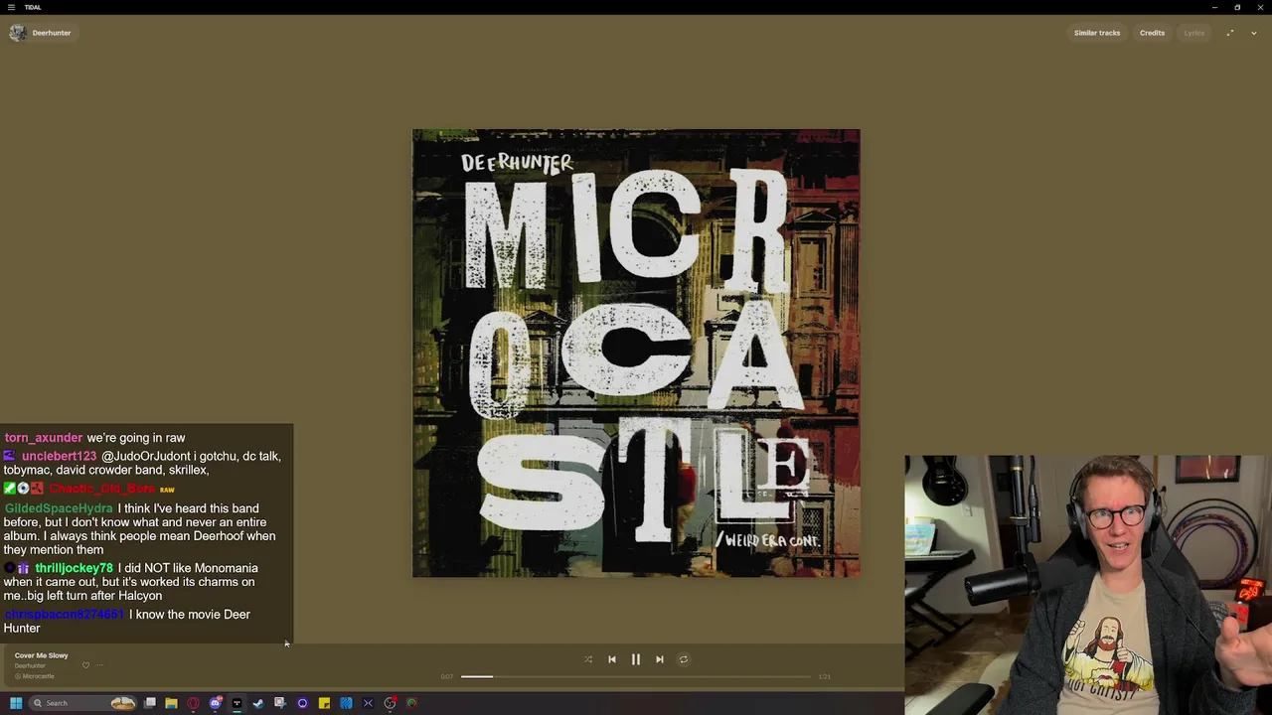Click the 'I know the movie Deer Hunter' message
This screenshot has width=1272, height=715.
point(127,622)
